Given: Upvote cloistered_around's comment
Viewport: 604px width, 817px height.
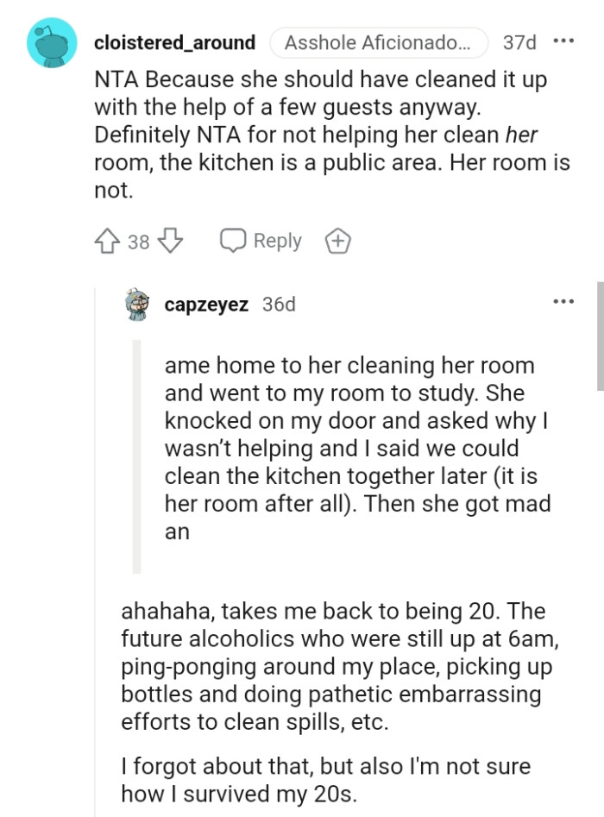Looking at the screenshot, I should 108,242.
